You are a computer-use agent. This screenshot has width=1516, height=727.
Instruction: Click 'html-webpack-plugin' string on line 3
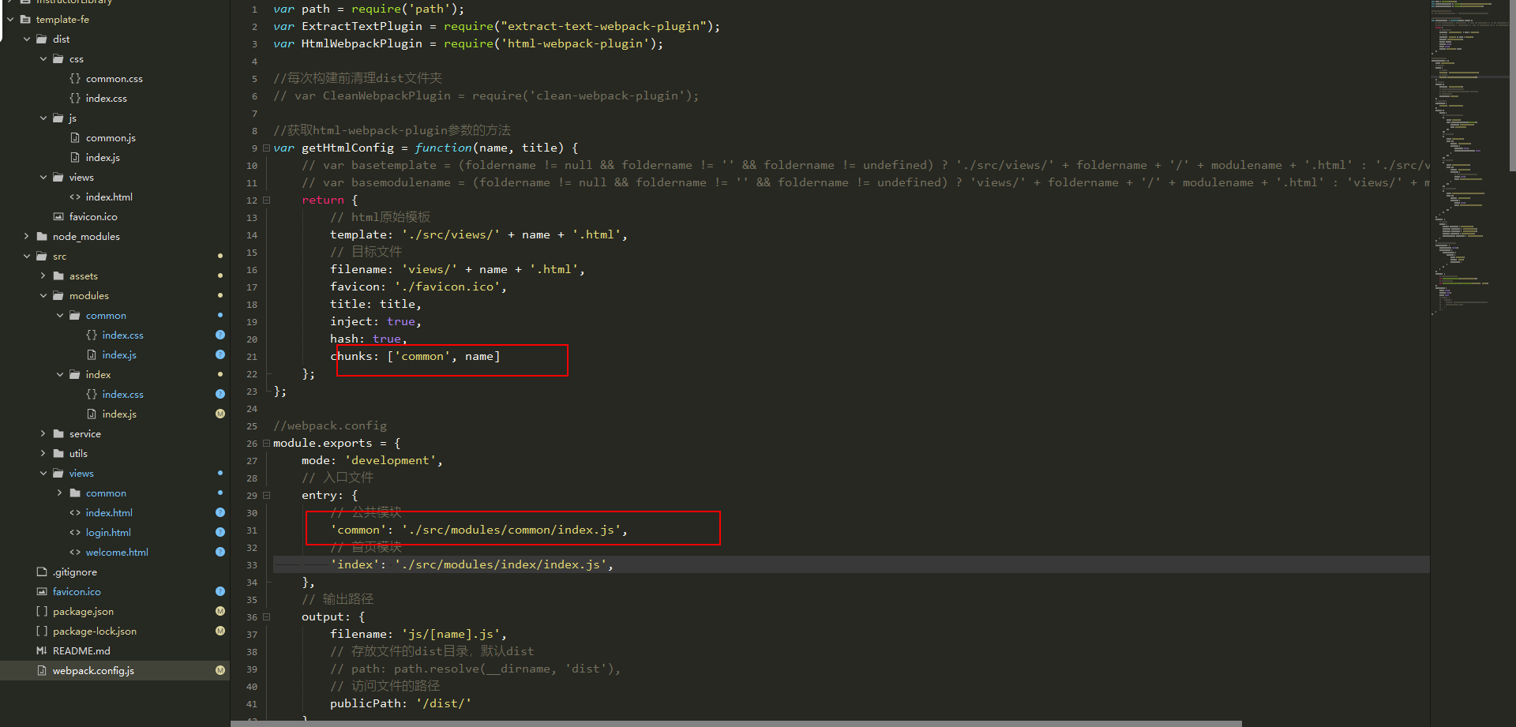(575, 43)
